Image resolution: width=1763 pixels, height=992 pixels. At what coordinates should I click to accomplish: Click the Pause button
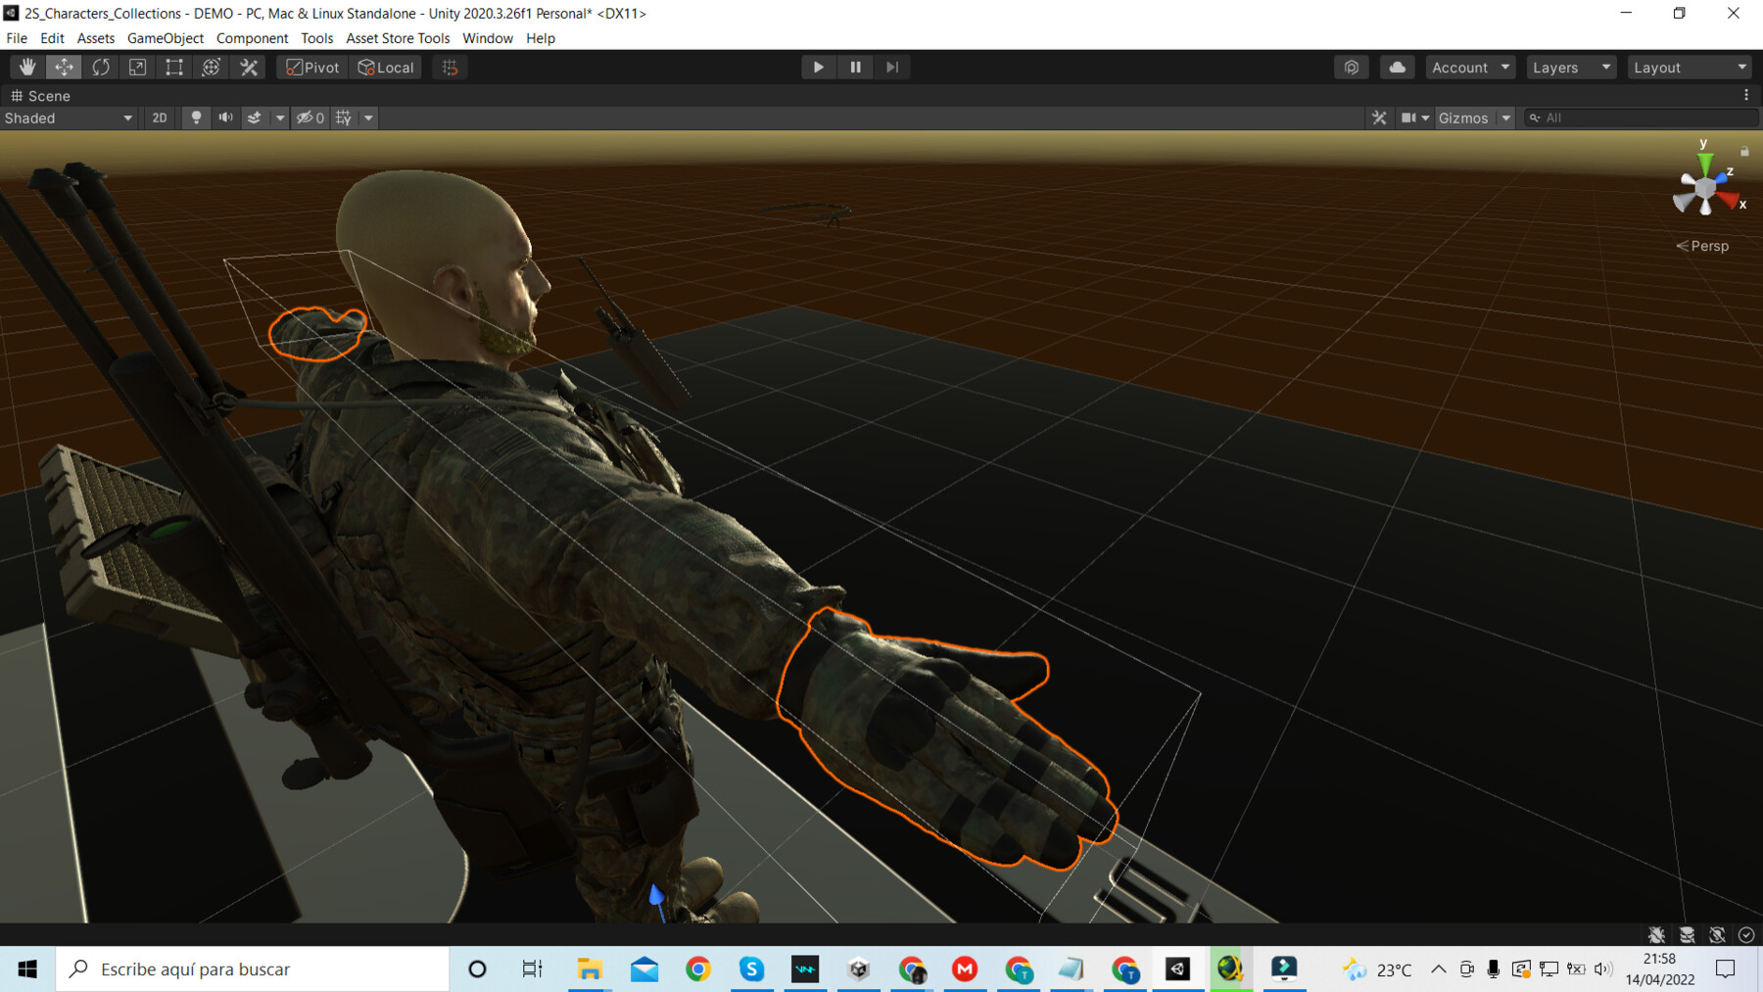coord(855,68)
